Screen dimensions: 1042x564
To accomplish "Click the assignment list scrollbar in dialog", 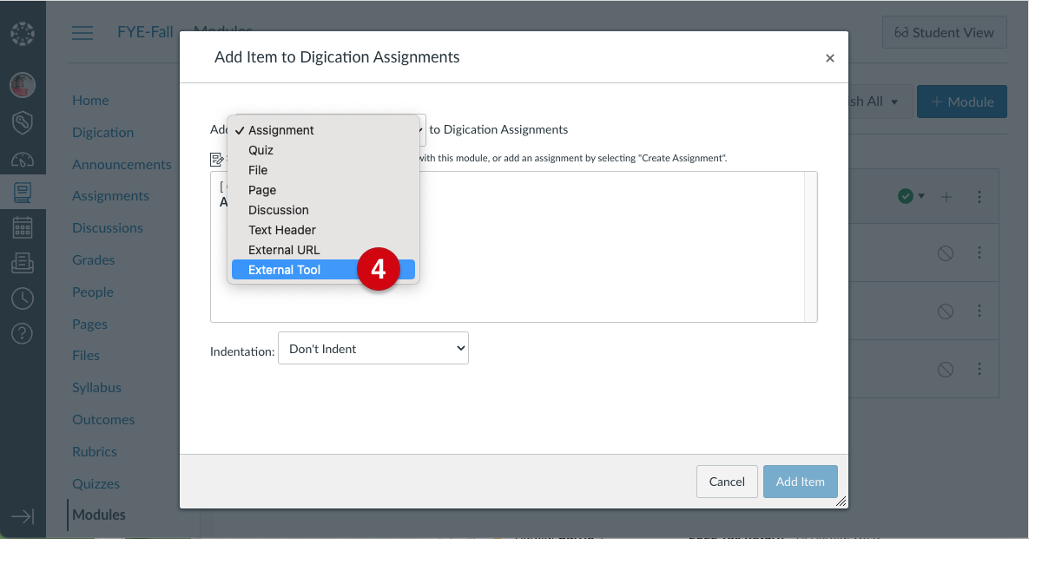I will 811,247.
